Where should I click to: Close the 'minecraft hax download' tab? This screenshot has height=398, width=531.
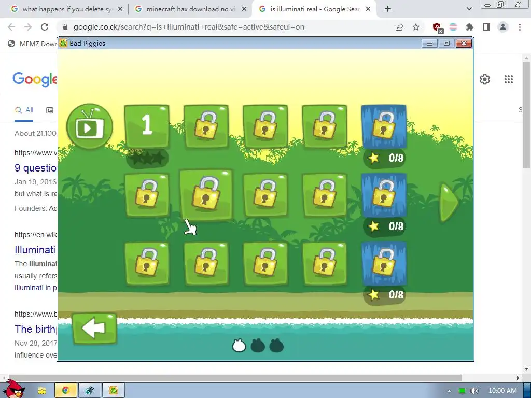coord(244,9)
